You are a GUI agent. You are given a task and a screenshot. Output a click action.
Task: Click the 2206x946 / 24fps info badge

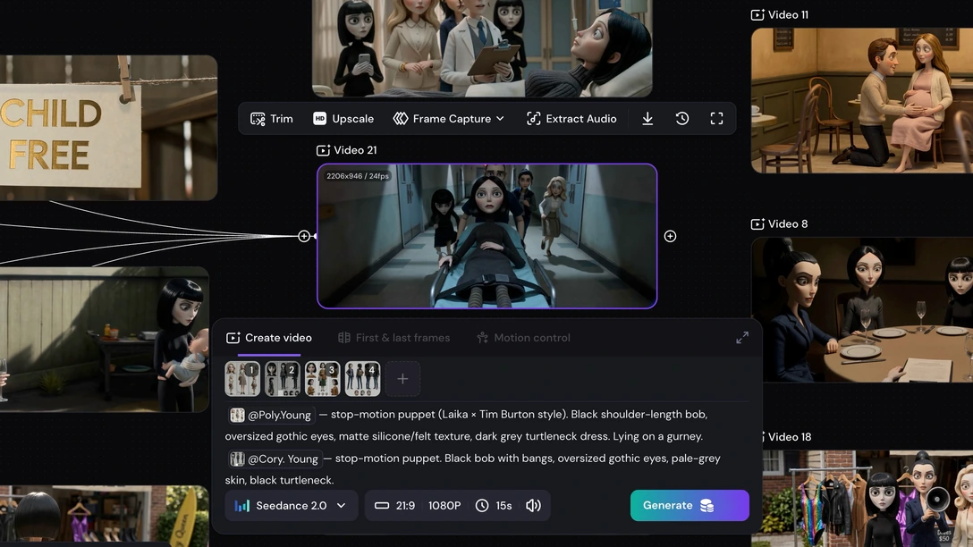click(x=358, y=176)
